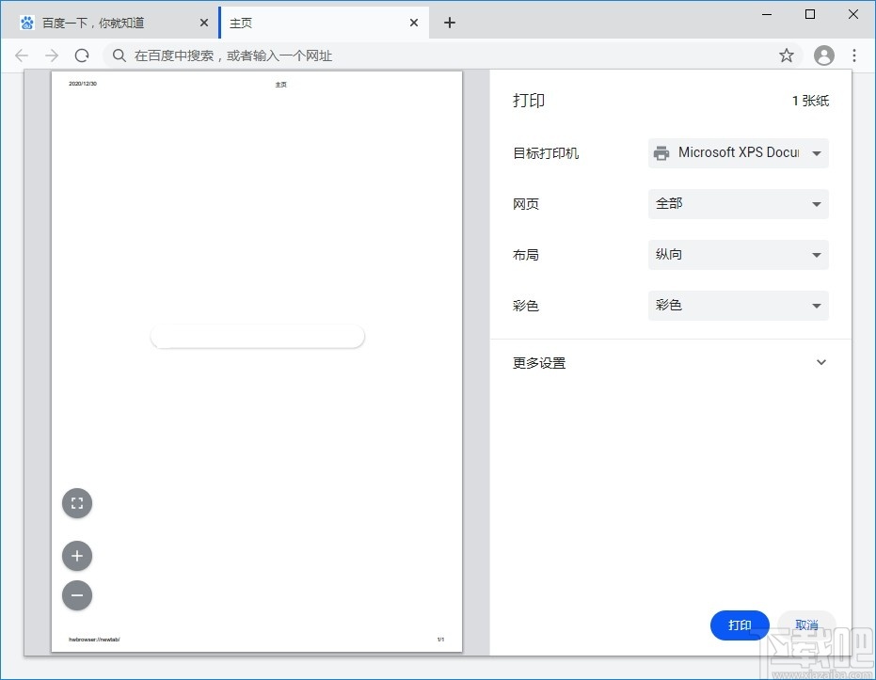
Task: Change layout using the 布局 dropdown
Action: coord(738,255)
